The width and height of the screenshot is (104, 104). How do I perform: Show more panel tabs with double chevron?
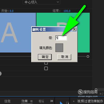pos(52,101)
